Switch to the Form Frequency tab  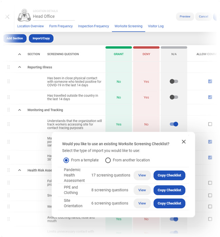[x=61, y=26]
